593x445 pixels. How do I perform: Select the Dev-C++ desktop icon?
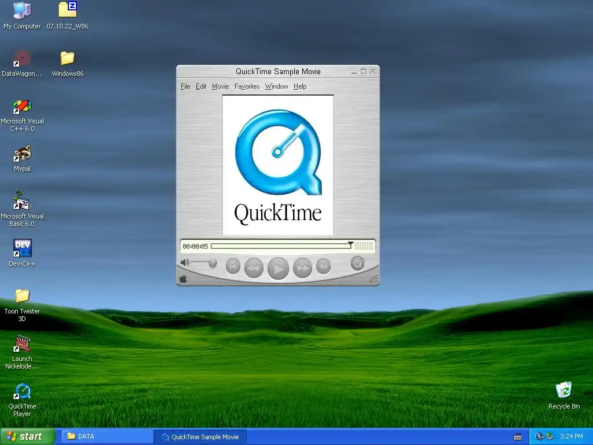[x=22, y=253]
